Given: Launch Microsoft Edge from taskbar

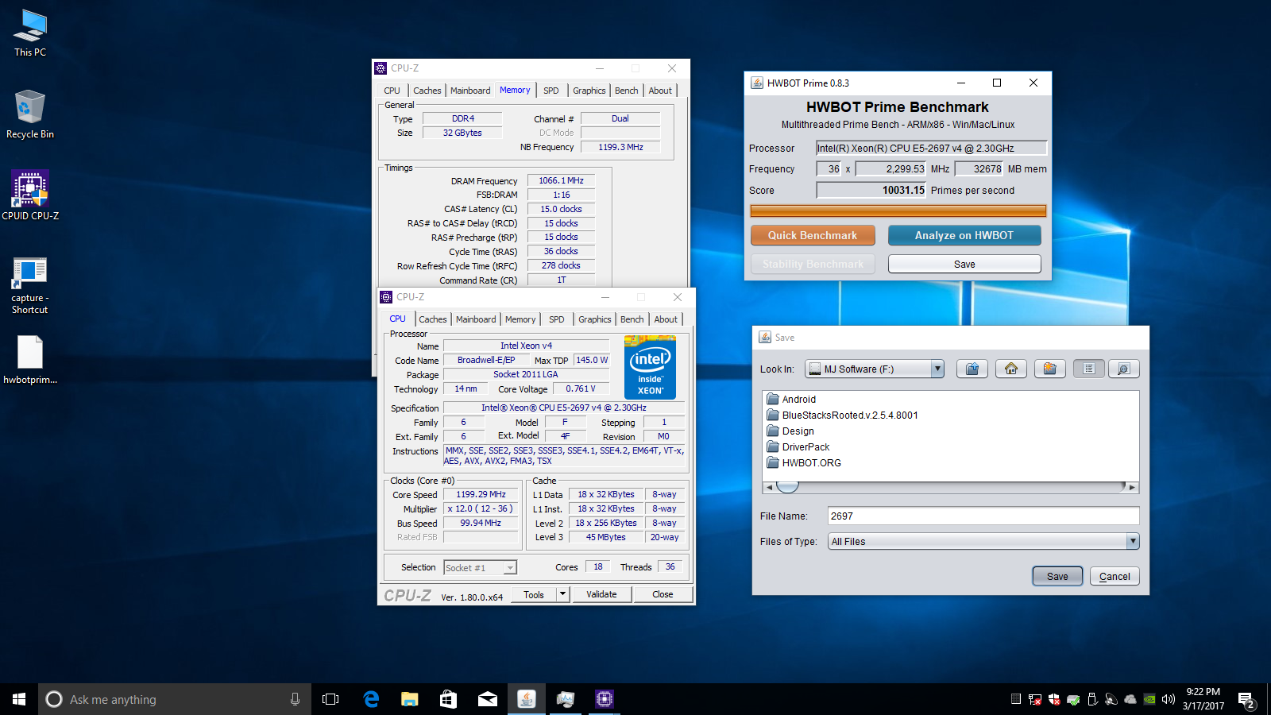Looking at the screenshot, I should [370, 699].
